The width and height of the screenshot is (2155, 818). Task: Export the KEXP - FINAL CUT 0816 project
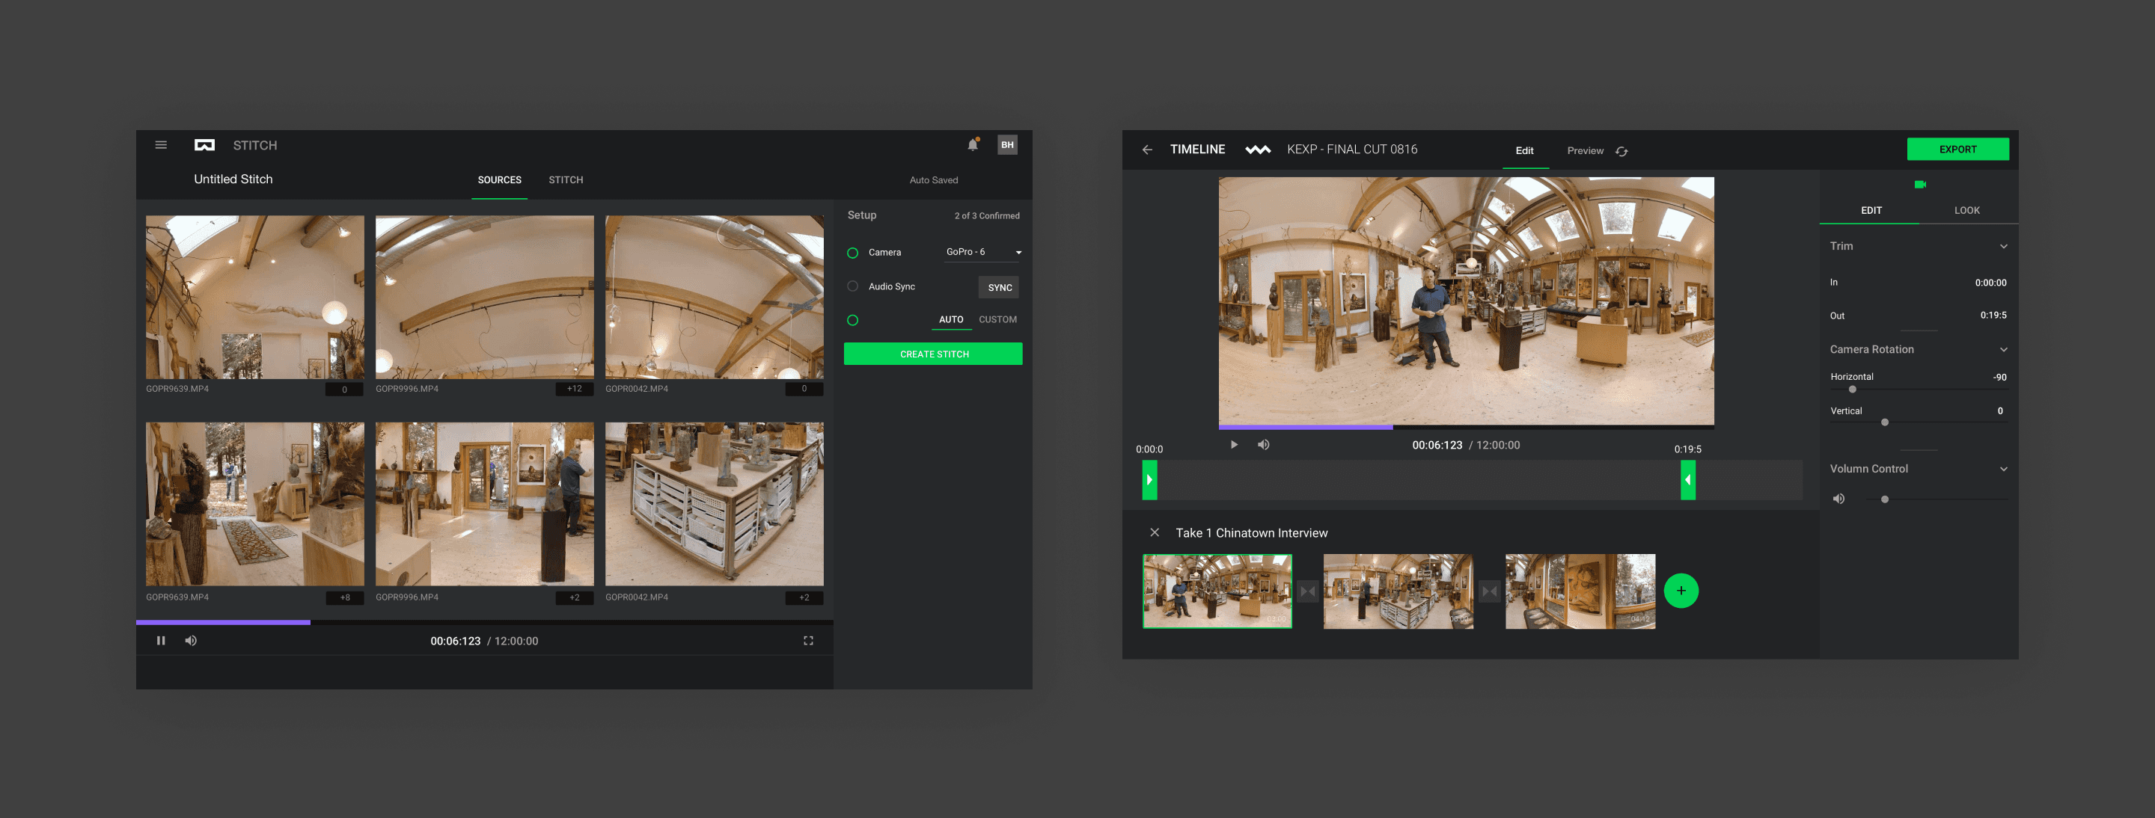1957,149
